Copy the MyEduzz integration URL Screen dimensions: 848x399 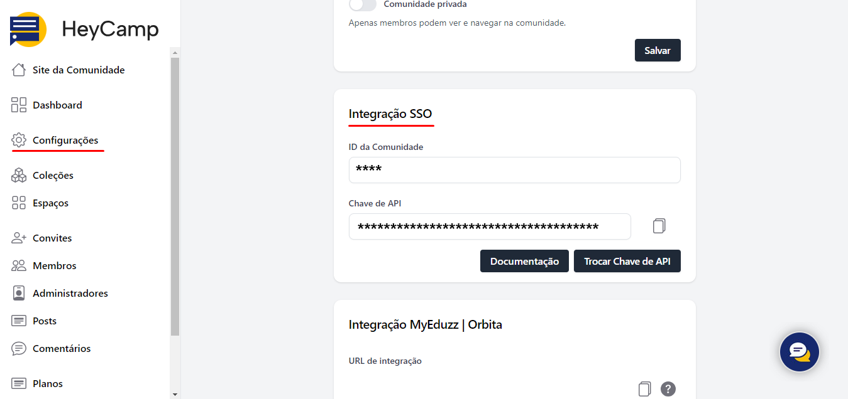[644, 389]
